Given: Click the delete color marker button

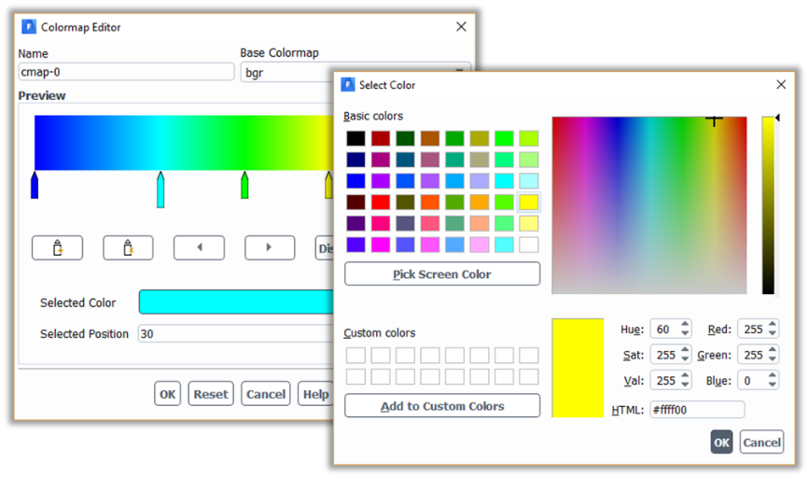Looking at the screenshot, I should click(x=128, y=247).
